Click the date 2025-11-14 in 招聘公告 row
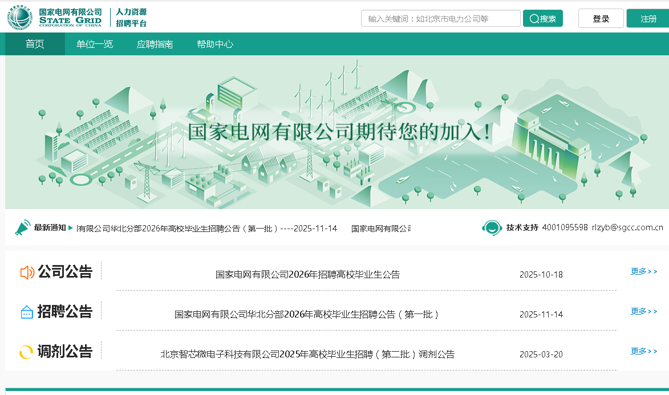Viewport: 669px width, 395px height. pyautogui.click(x=541, y=315)
